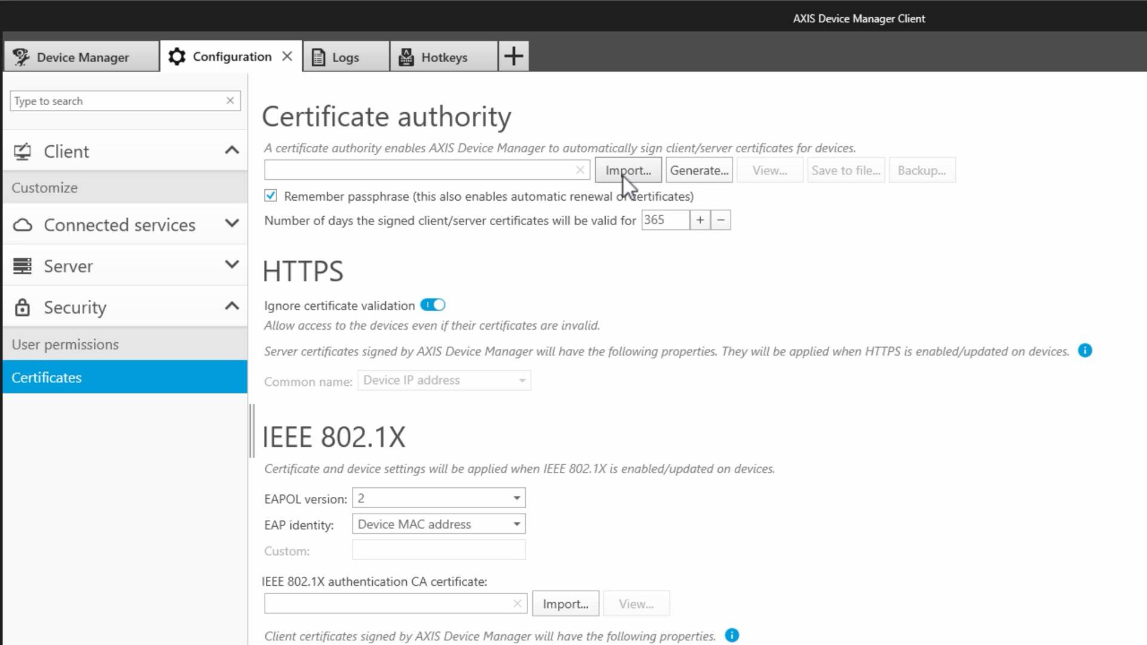Open the Hotkeys tab

[x=443, y=57]
